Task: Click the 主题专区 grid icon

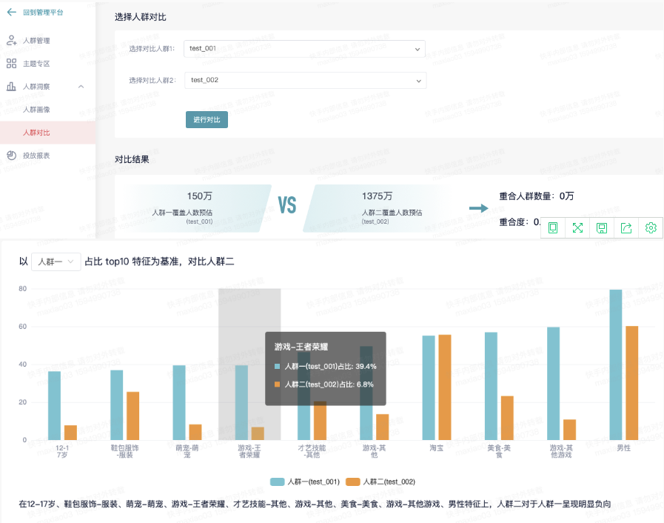Action: (x=11, y=64)
